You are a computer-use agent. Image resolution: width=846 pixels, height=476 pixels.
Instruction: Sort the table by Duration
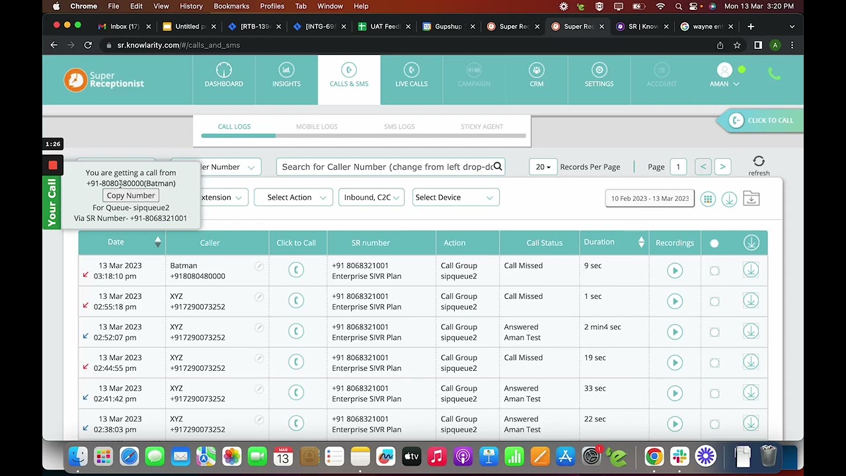640,243
